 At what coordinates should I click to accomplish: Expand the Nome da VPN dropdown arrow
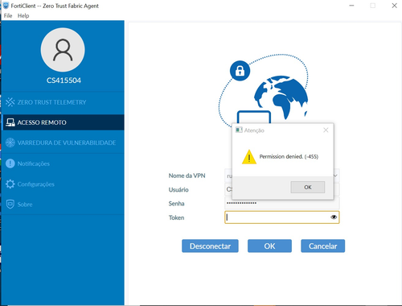point(335,176)
